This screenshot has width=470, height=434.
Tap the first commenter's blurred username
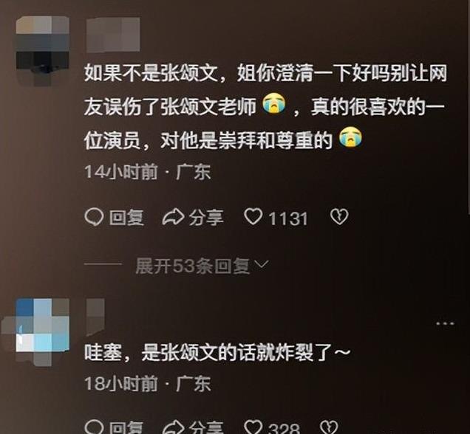pyautogui.click(x=113, y=35)
